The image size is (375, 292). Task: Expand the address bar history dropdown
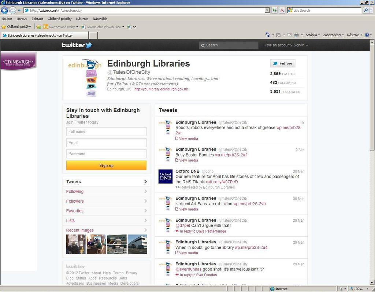[x=267, y=11]
